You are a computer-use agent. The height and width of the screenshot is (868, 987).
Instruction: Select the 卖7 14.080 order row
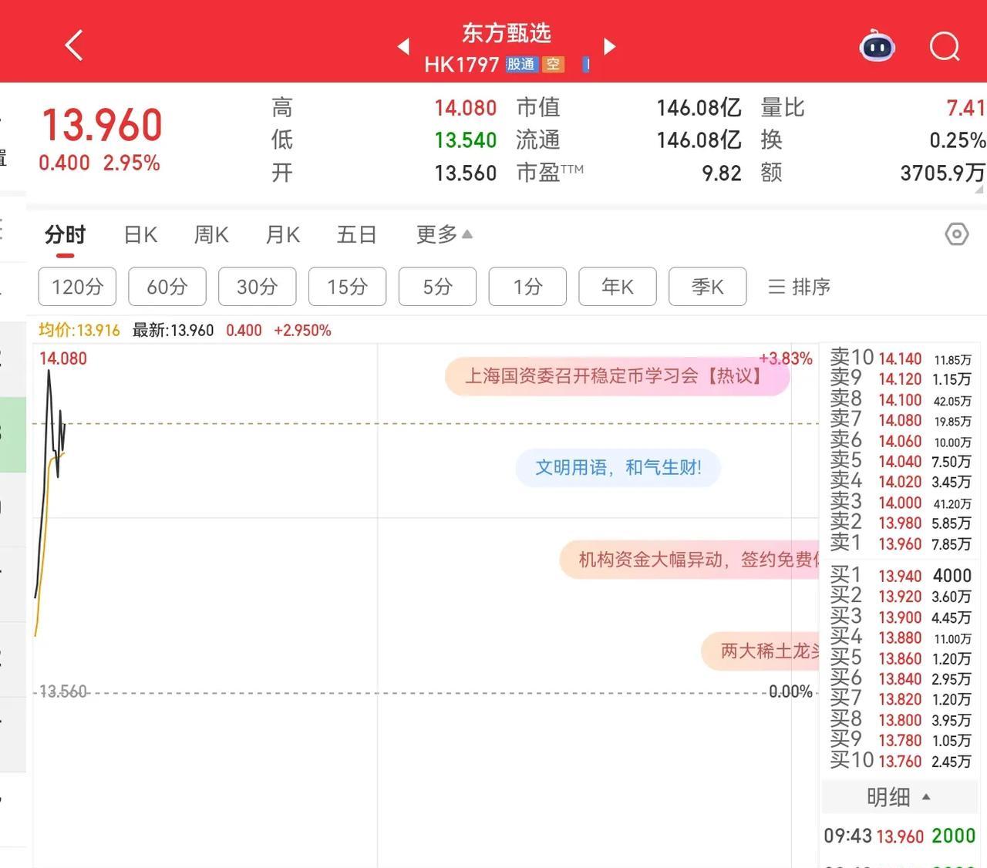(x=901, y=421)
